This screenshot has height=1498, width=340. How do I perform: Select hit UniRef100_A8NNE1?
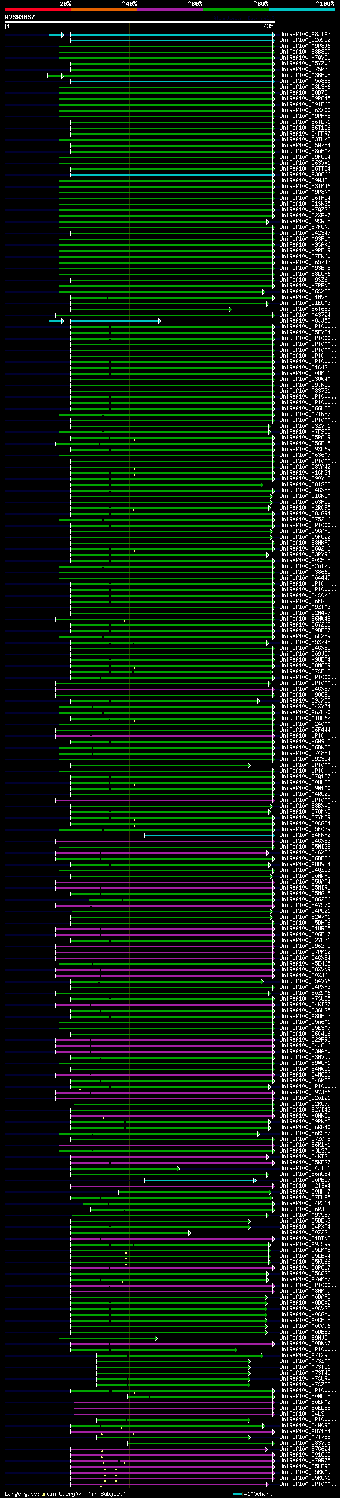305,1116
